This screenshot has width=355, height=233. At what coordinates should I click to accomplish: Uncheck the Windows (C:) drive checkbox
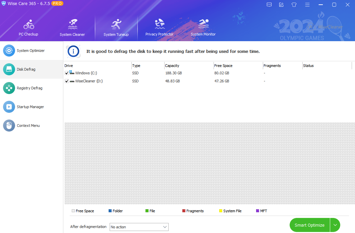tap(67, 73)
